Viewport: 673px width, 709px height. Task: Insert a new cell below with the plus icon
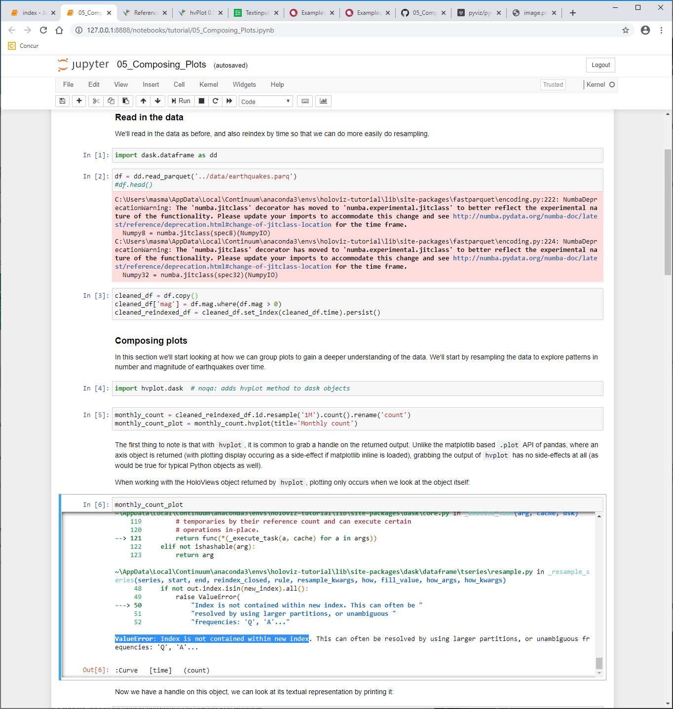click(79, 101)
